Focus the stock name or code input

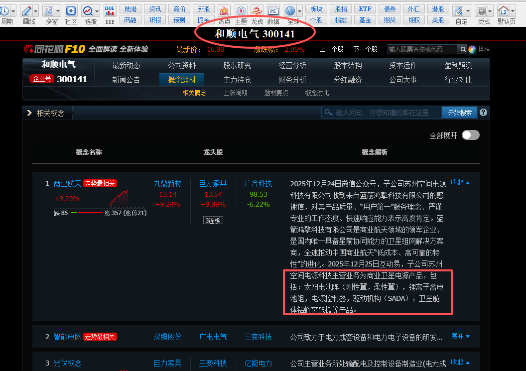click(x=422, y=49)
